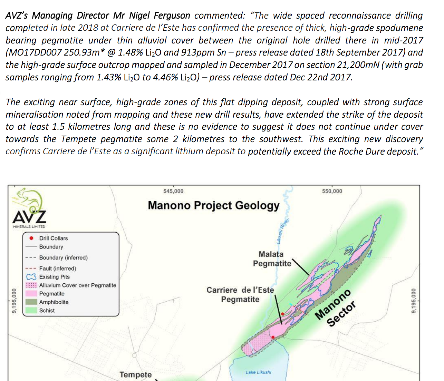This screenshot has width=444, height=381.
Task: Select the light green Schist legend swatch
Action: 31,310
